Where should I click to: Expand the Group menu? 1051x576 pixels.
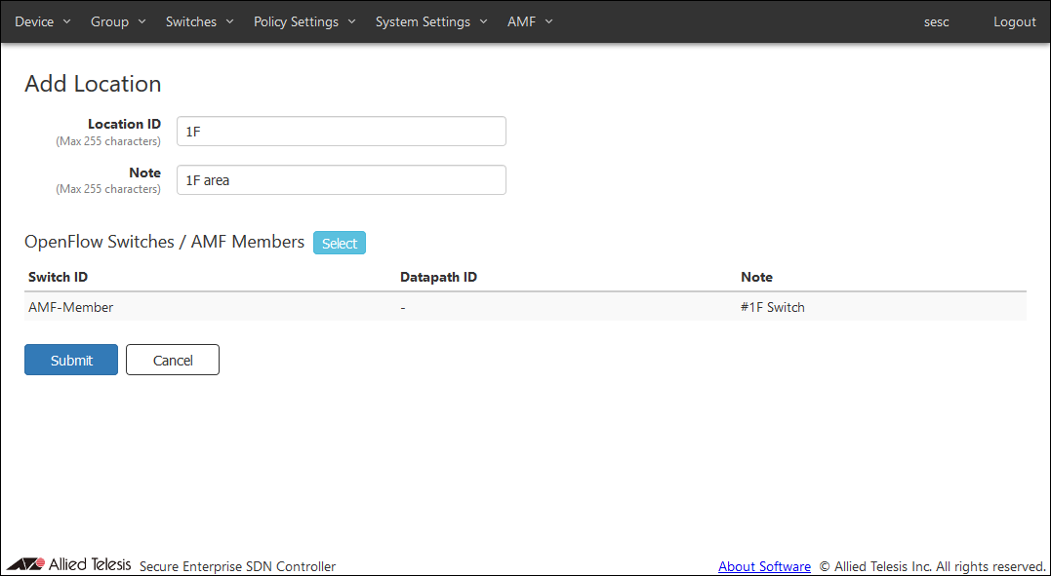(117, 21)
